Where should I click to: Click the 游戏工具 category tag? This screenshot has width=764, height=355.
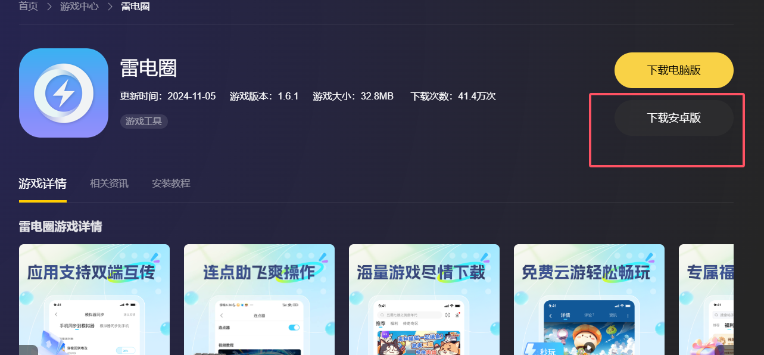tap(144, 122)
